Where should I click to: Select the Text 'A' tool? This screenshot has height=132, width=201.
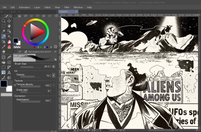(9, 72)
